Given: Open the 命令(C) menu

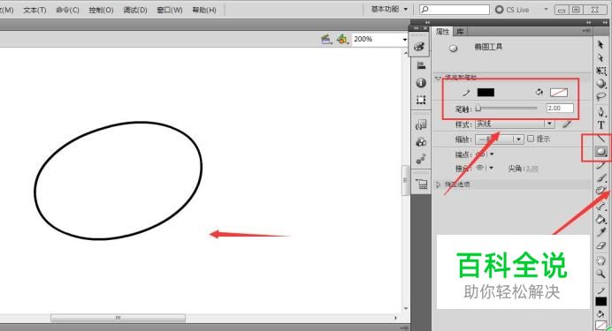Looking at the screenshot, I should click(67, 10).
